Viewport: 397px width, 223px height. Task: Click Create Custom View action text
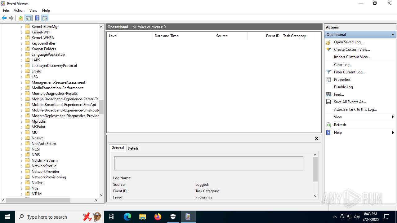tap(352, 50)
